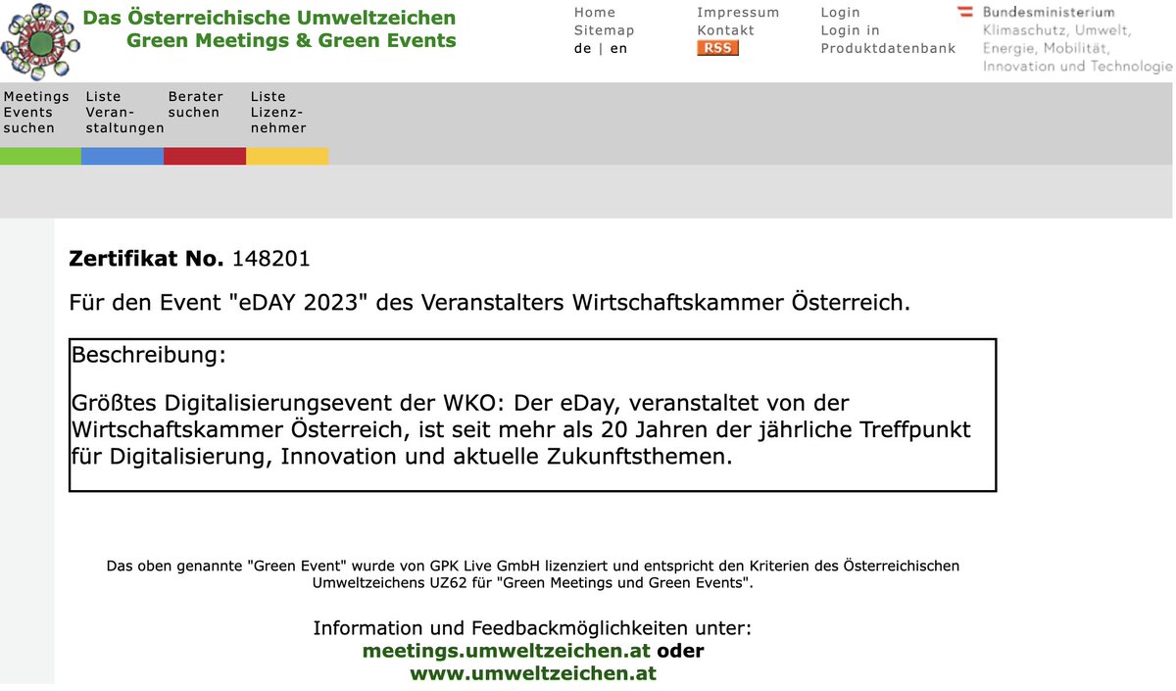Open Login in Produktdatenbank
This screenshot has width=1176, height=691.
[x=888, y=39]
